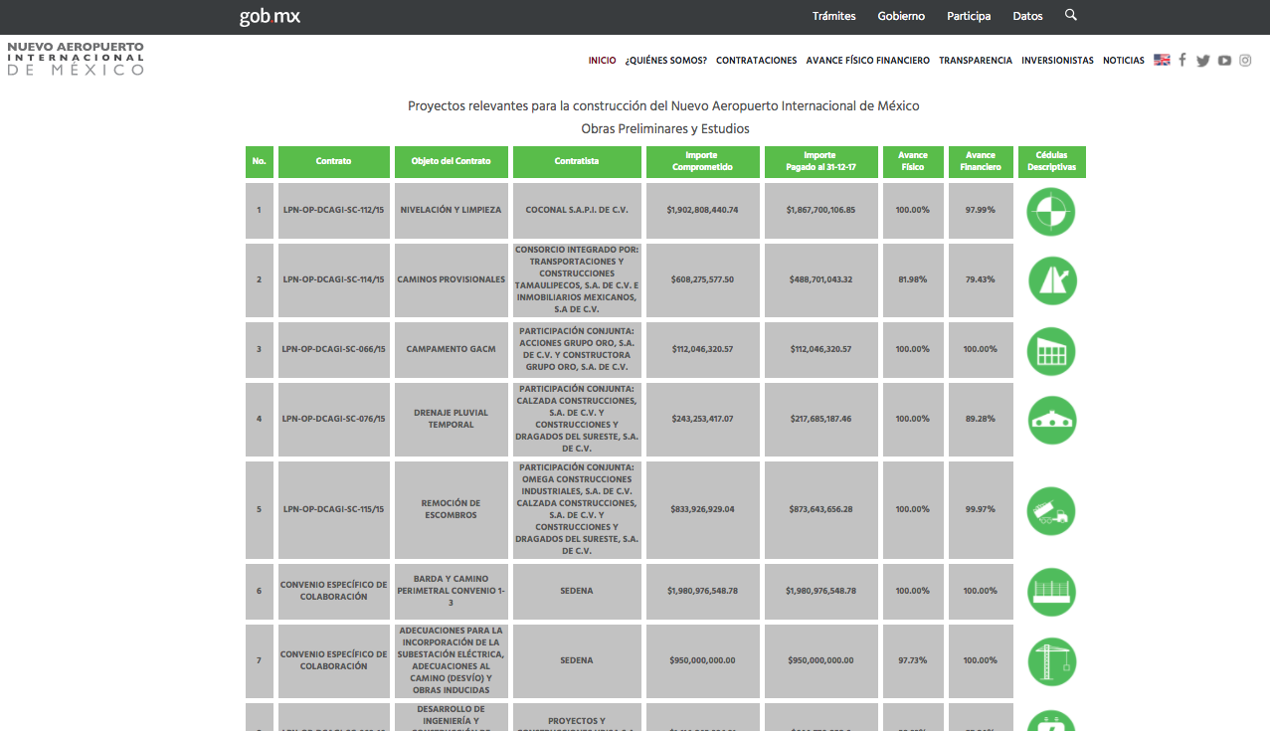Select contract LPN-OP-DCAGI-SC-114/15 cell
The width and height of the screenshot is (1270, 731).
333,279
